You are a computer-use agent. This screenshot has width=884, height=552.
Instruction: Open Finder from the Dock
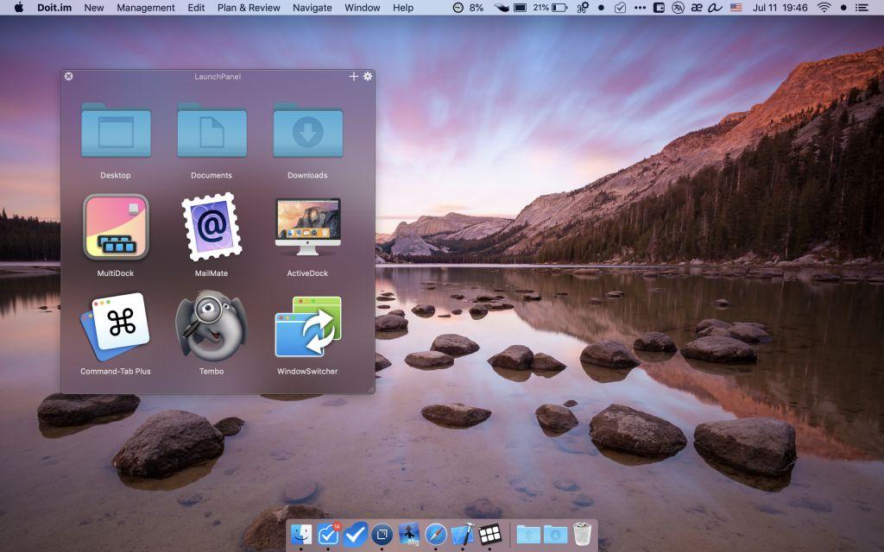(x=301, y=534)
